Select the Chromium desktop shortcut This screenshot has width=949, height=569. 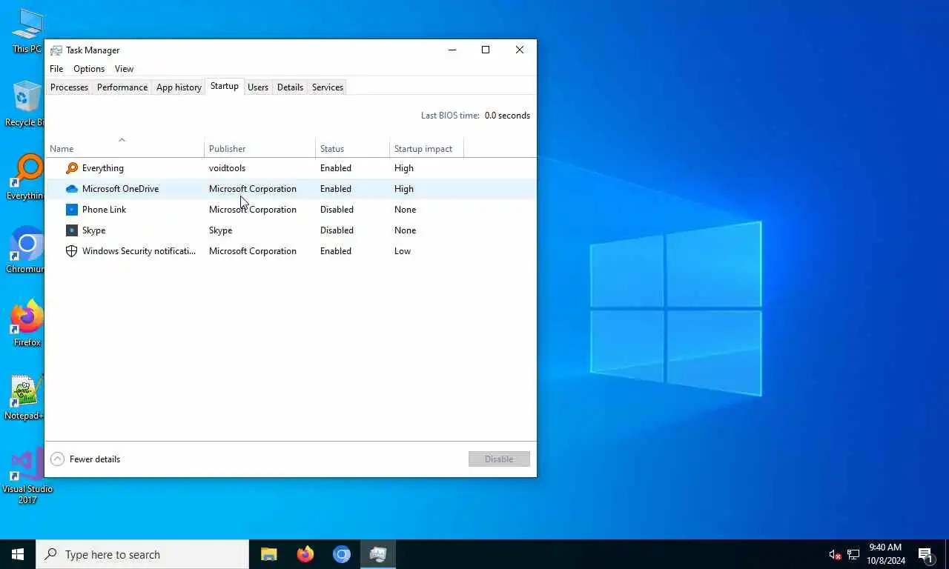click(x=27, y=250)
